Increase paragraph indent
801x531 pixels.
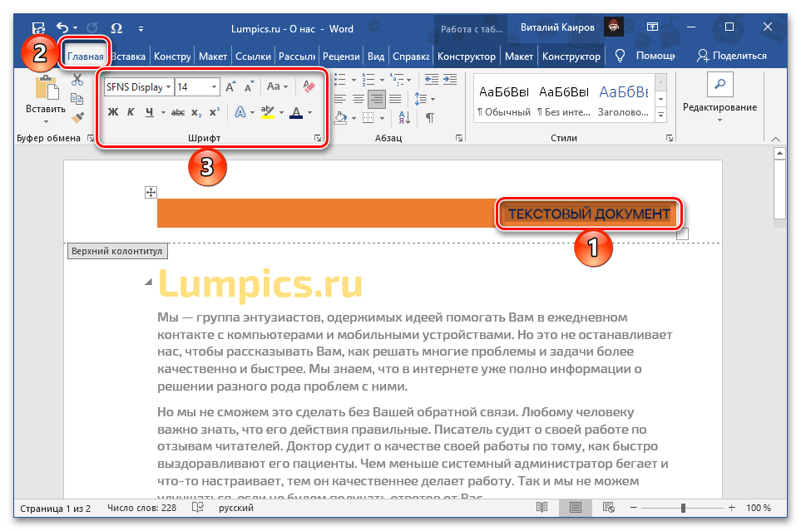[450, 79]
